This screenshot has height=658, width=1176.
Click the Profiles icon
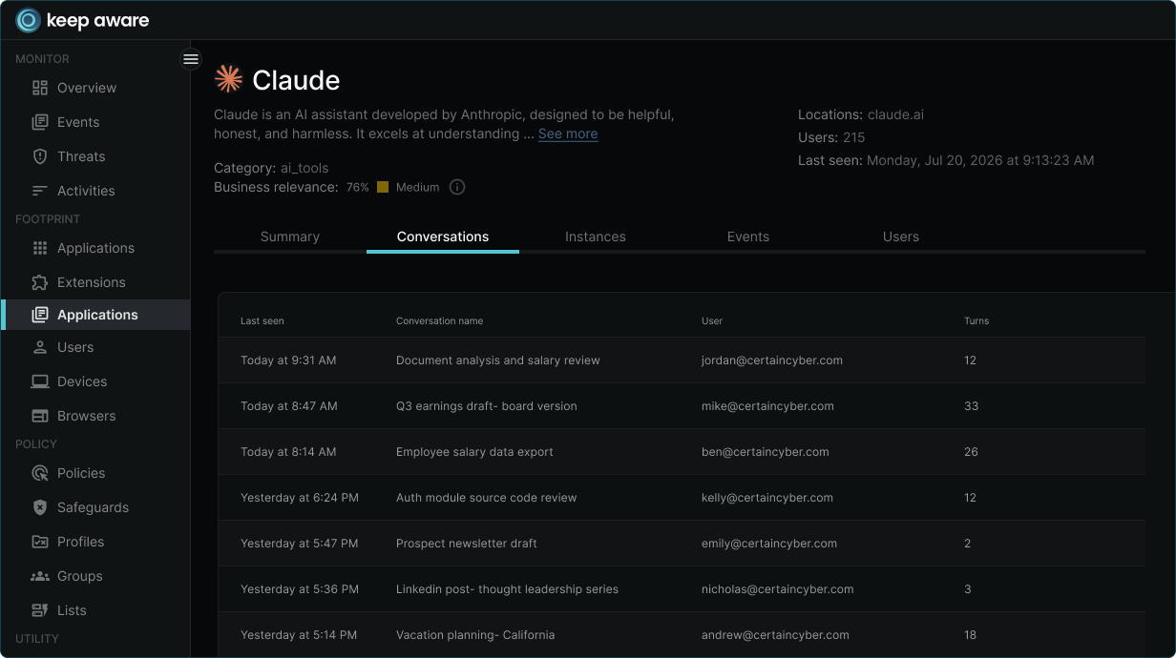pos(40,542)
